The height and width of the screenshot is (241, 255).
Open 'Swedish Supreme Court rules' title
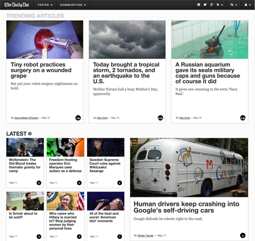click(x=105, y=165)
